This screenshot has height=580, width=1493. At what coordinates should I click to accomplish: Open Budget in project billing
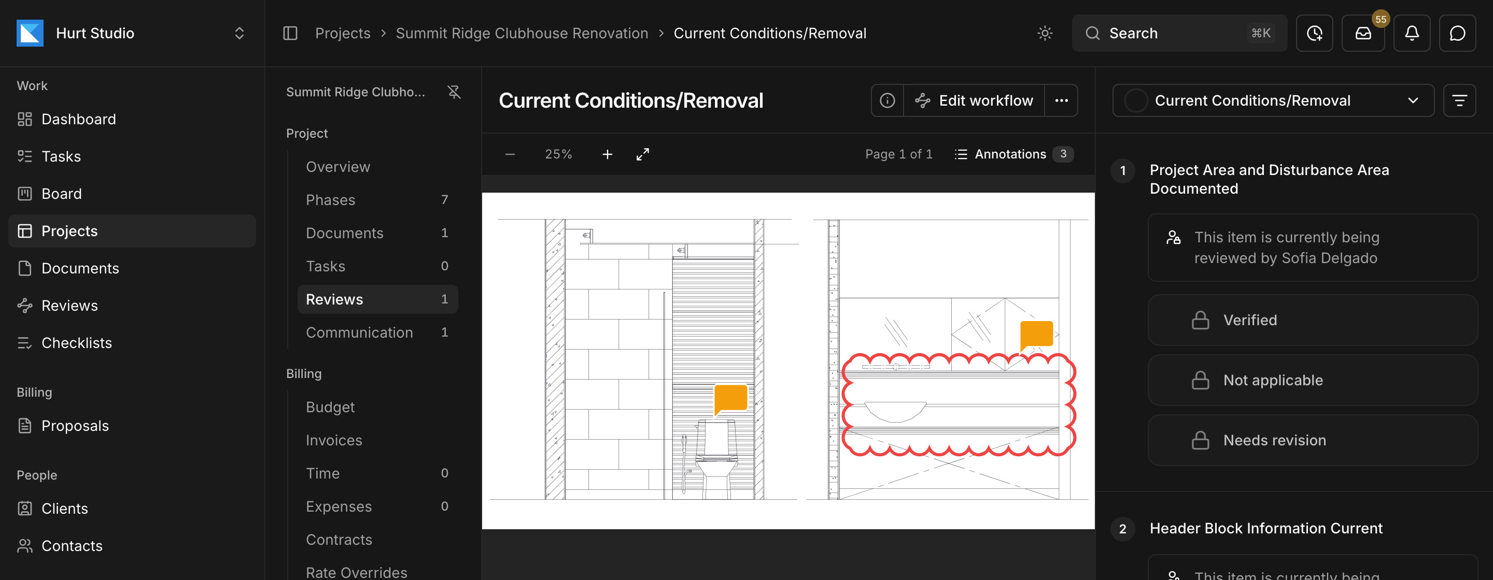pos(377,407)
